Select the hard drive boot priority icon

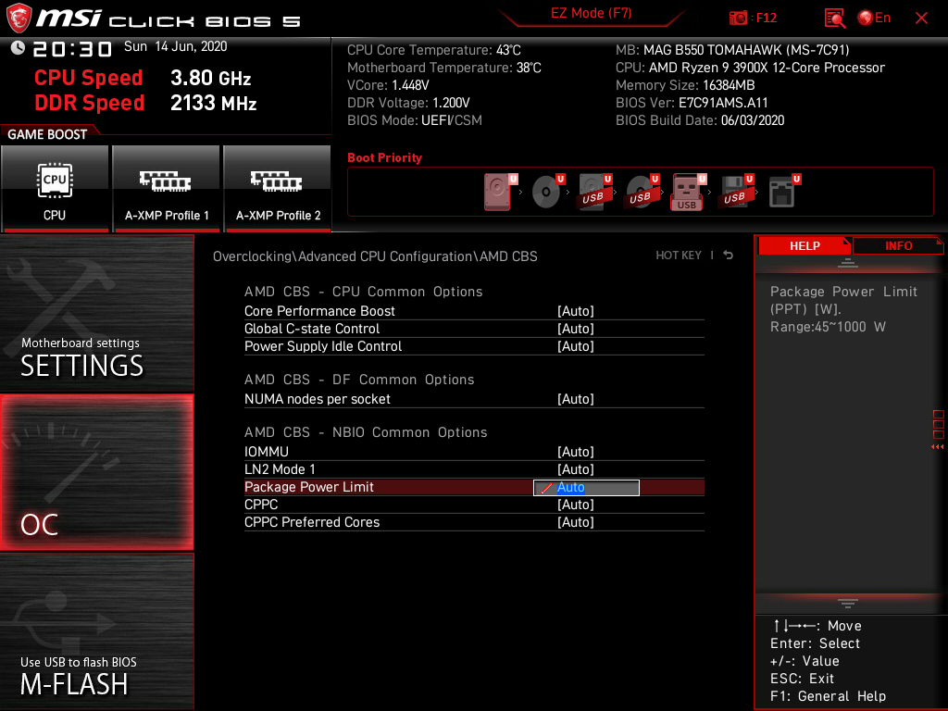(498, 192)
